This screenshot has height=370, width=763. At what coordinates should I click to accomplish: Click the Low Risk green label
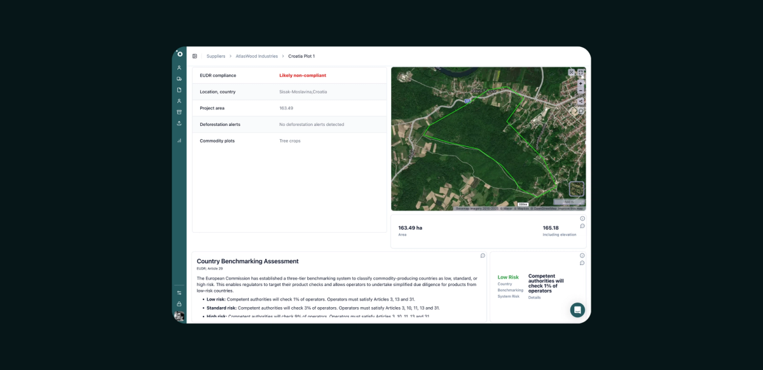coord(508,277)
